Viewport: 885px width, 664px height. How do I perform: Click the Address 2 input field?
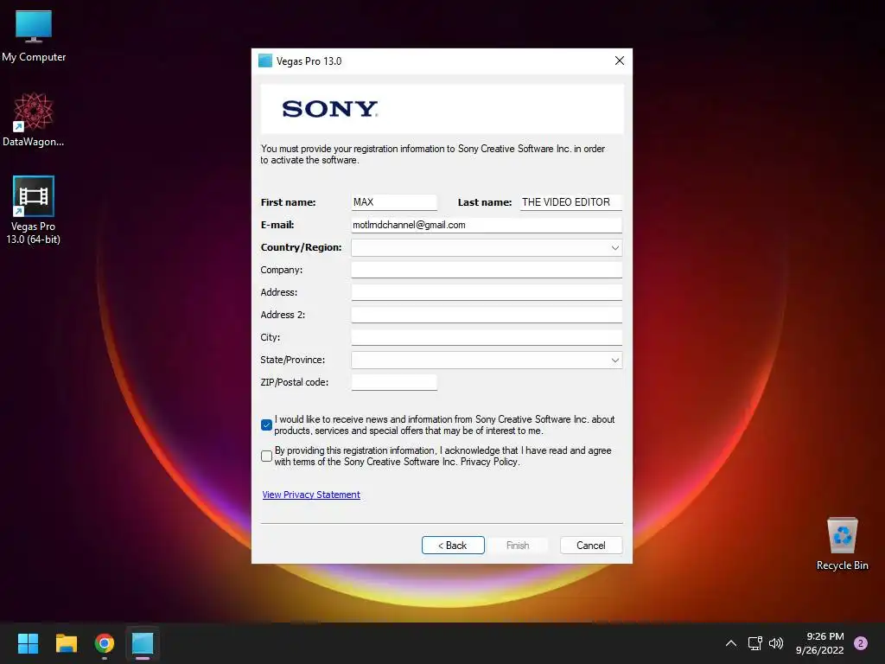click(x=487, y=315)
